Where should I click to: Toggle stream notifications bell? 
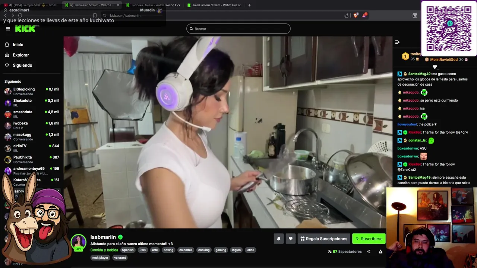coord(279,239)
